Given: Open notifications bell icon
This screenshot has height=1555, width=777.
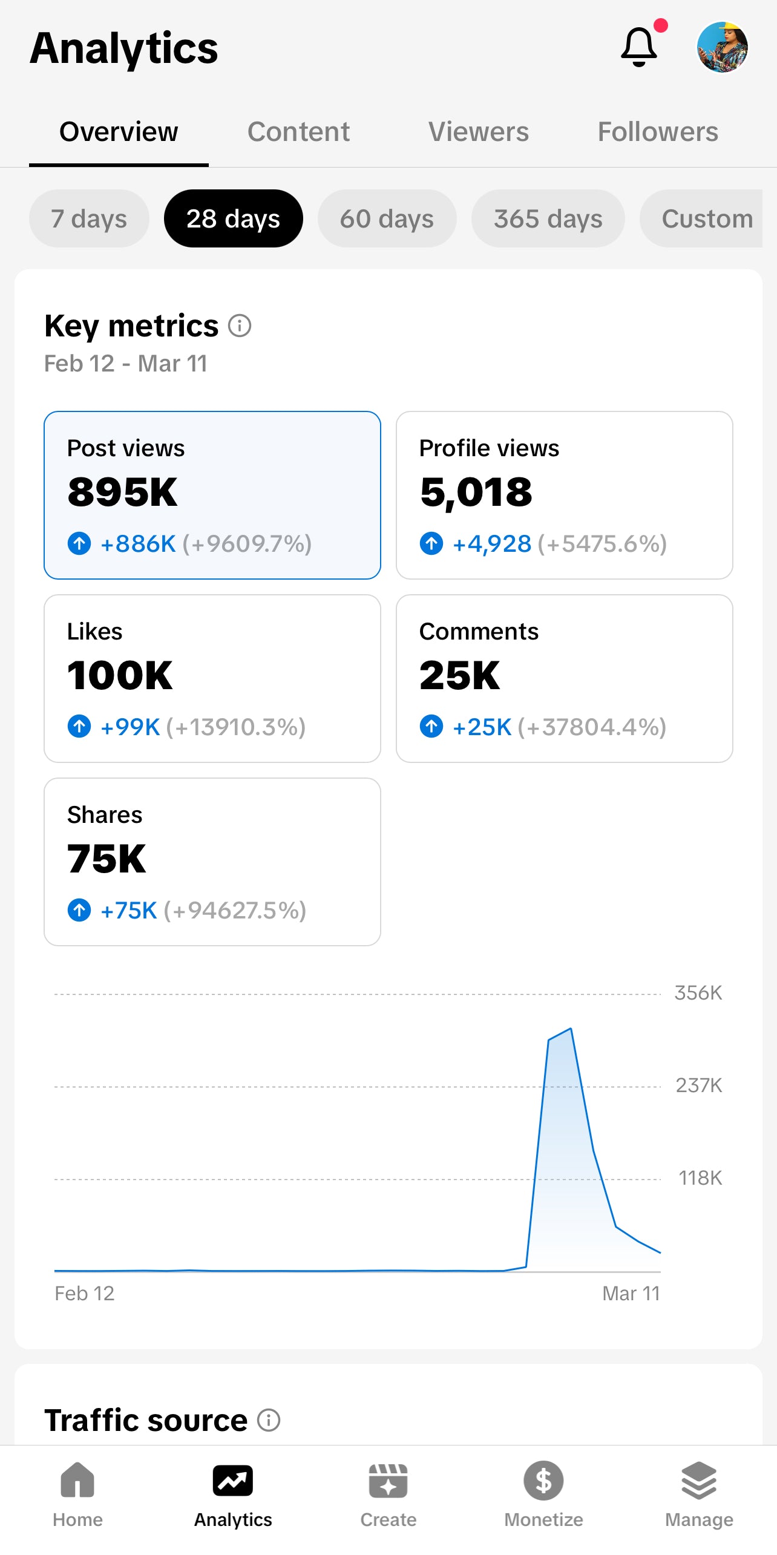Looking at the screenshot, I should (x=639, y=47).
